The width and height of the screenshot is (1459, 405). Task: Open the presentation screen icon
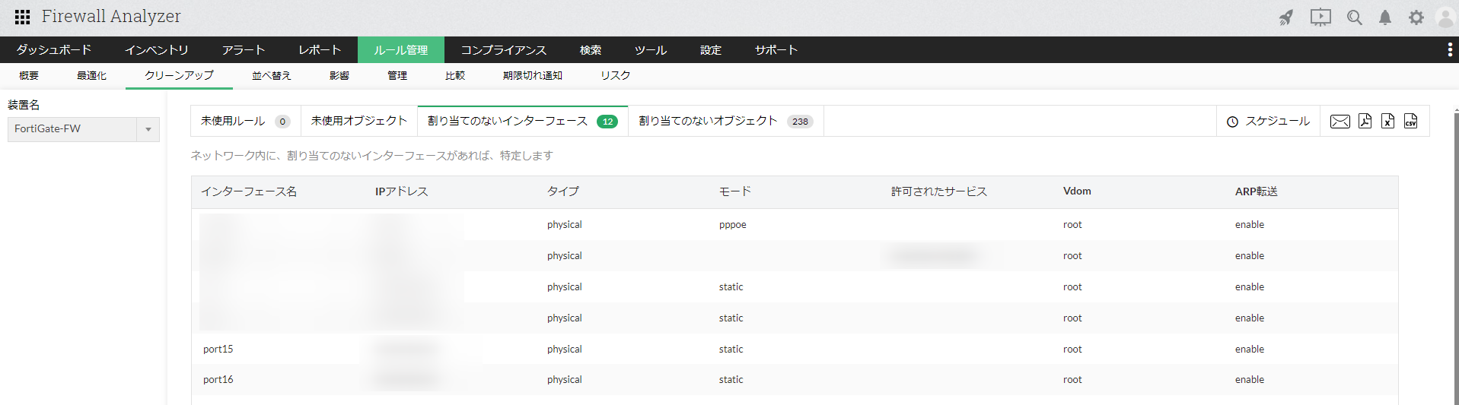[1320, 17]
